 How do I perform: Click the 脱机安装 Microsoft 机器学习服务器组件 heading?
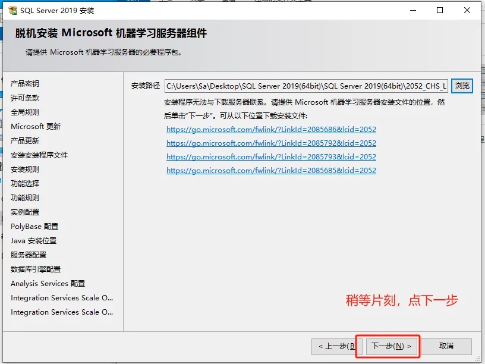click(111, 33)
